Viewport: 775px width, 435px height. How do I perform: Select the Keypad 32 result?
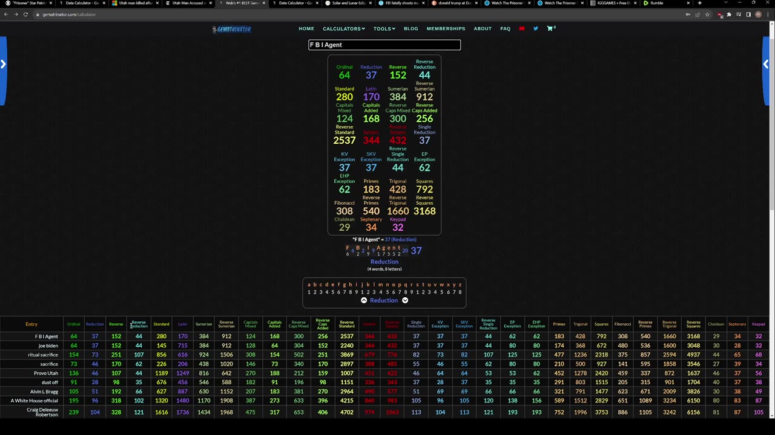coord(398,225)
